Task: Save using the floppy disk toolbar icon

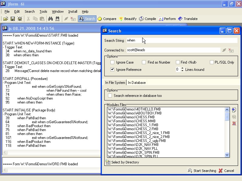Action: [x=13, y=19]
